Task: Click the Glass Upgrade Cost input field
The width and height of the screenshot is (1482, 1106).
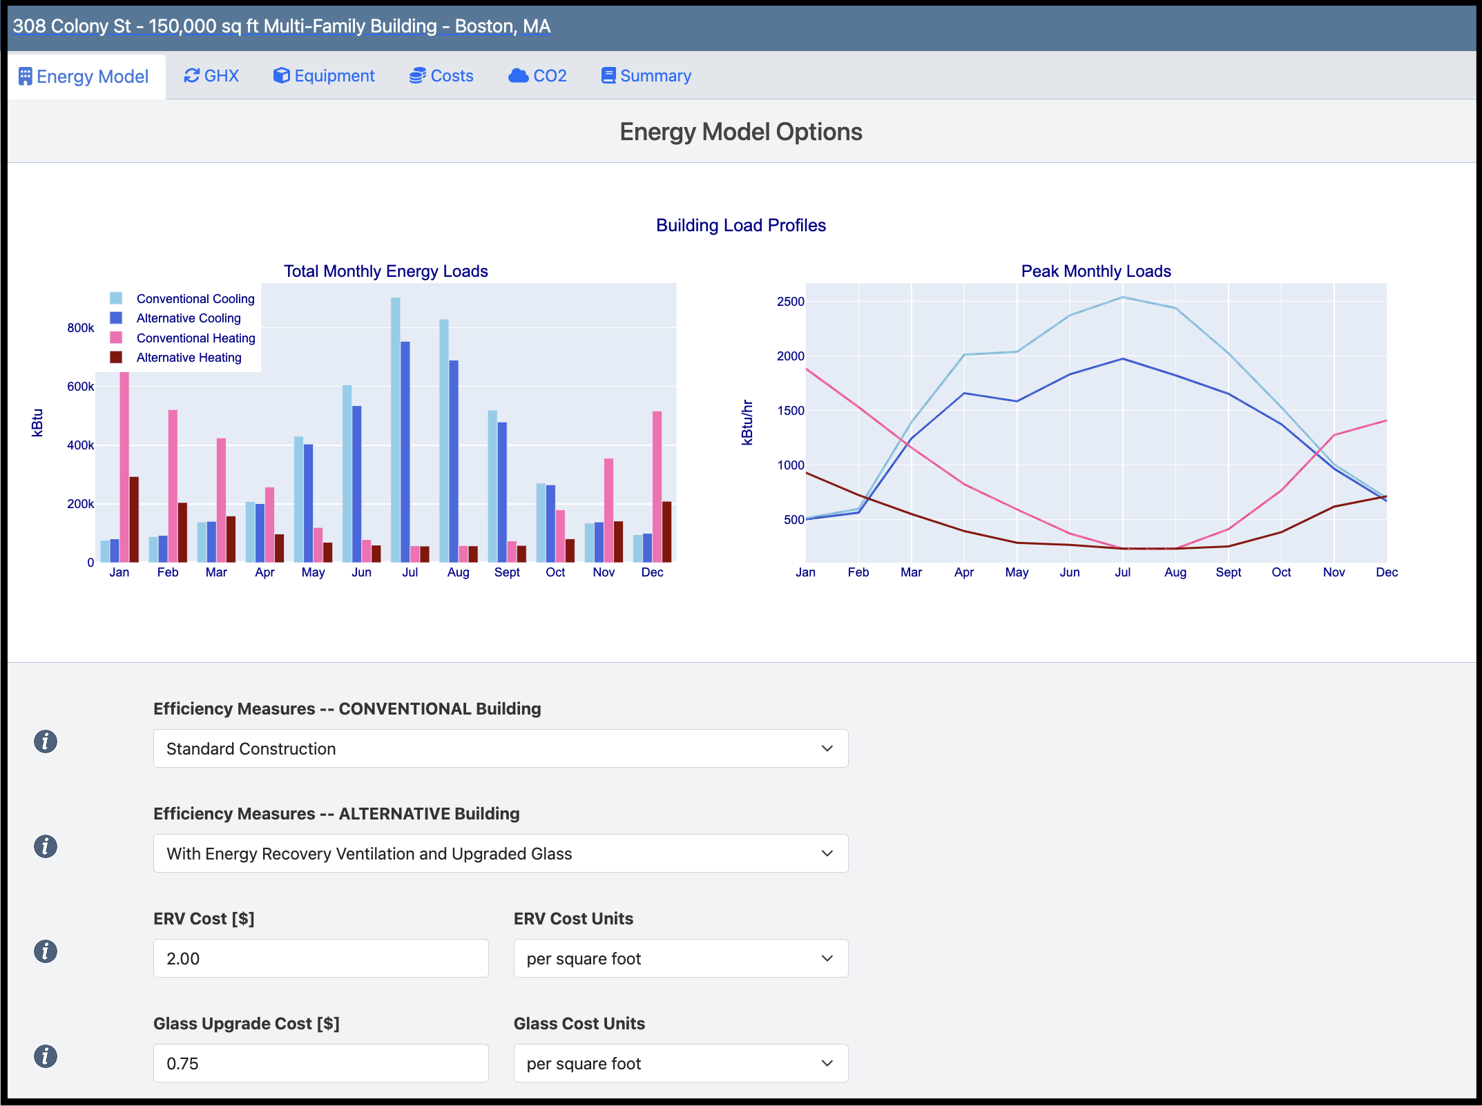Action: click(x=320, y=1063)
